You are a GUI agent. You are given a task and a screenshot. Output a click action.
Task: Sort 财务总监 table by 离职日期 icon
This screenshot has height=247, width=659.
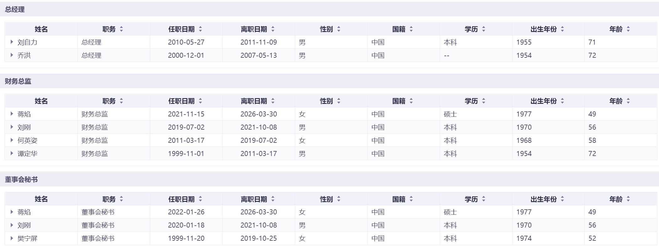(273, 101)
